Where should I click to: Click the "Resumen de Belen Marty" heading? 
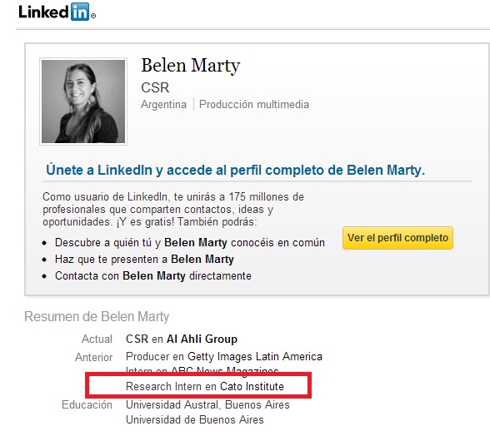pos(97,316)
